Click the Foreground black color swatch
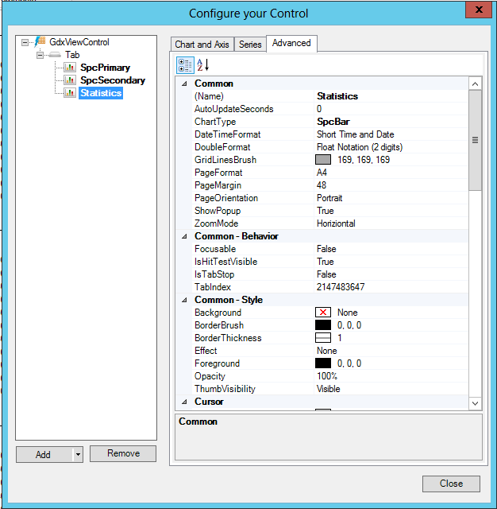The width and height of the screenshot is (497, 509). 323,363
